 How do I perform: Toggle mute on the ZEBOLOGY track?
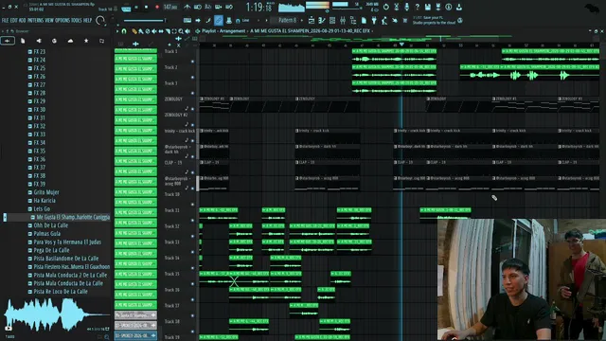click(x=192, y=109)
